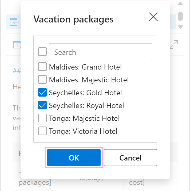Click the Cancel button
The image size is (190, 191).
[130, 158]
